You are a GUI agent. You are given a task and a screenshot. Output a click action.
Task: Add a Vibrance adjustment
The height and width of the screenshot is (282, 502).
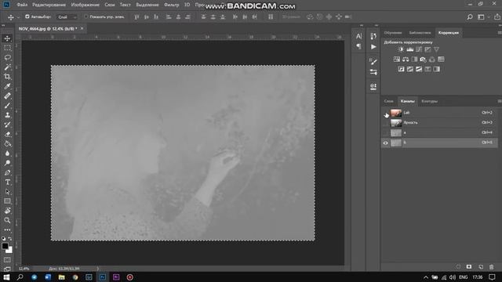click(x=436, y=49)
